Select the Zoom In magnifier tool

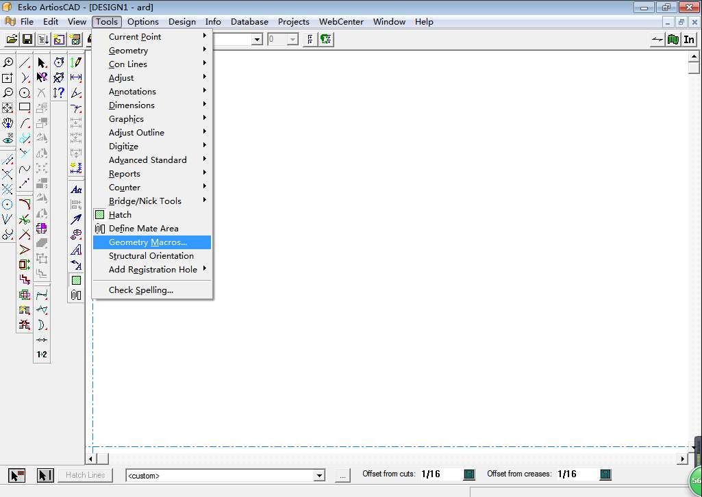[x=8, y=62]
